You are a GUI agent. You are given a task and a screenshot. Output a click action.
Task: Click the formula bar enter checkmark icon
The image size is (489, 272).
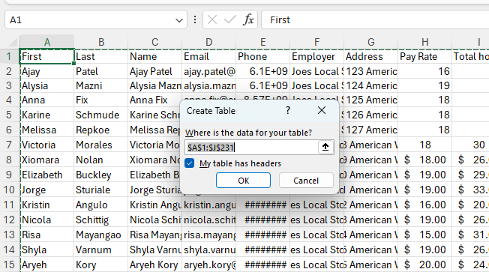click(229, 20)
